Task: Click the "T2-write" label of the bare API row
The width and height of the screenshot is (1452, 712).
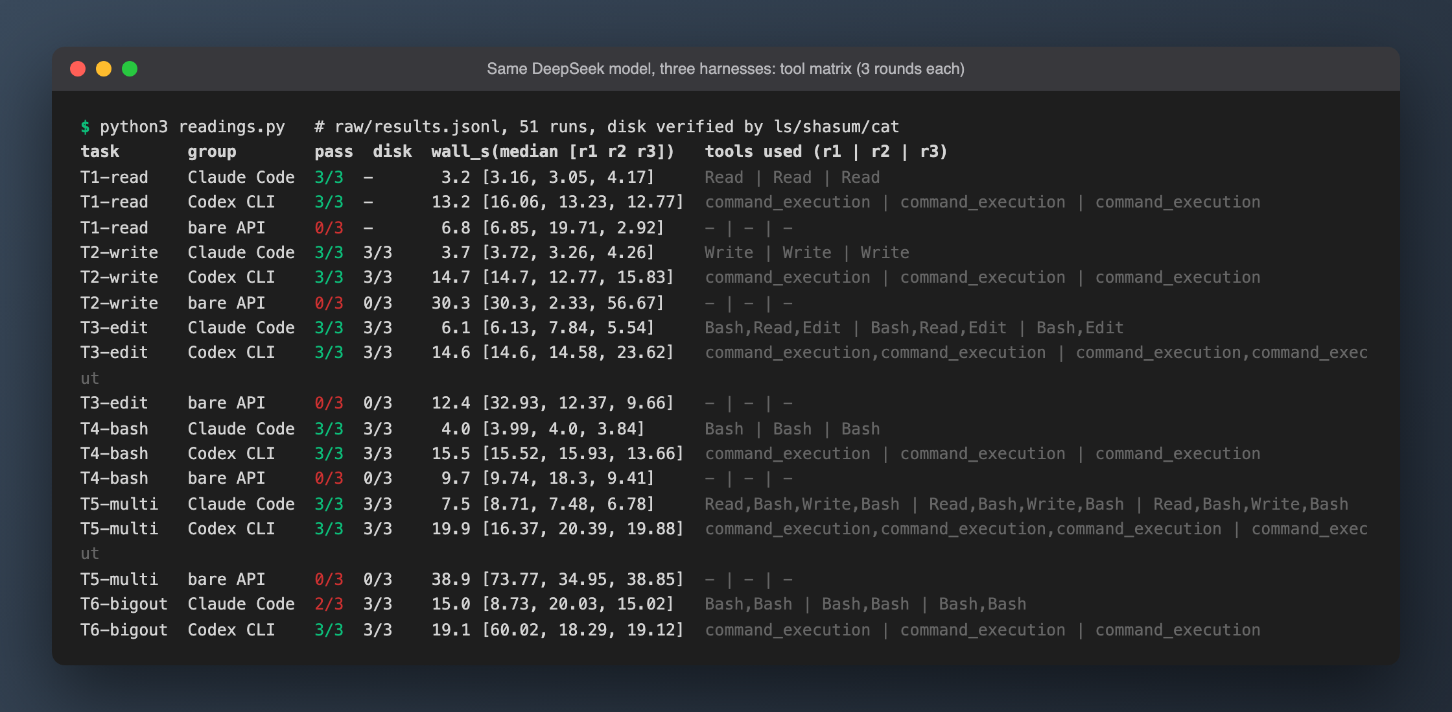Action: pyautogui.click(x=119, y=303)
